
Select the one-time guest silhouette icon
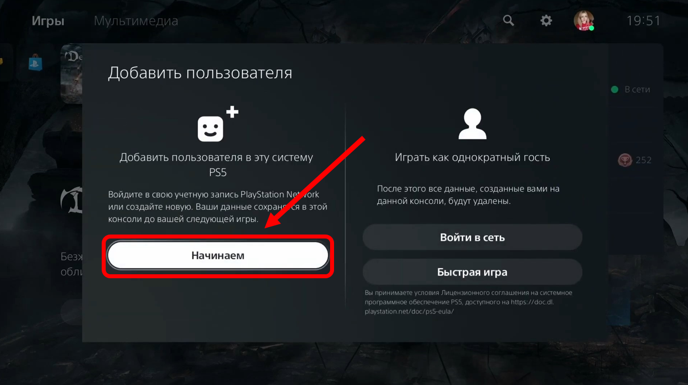coord(472,124)
